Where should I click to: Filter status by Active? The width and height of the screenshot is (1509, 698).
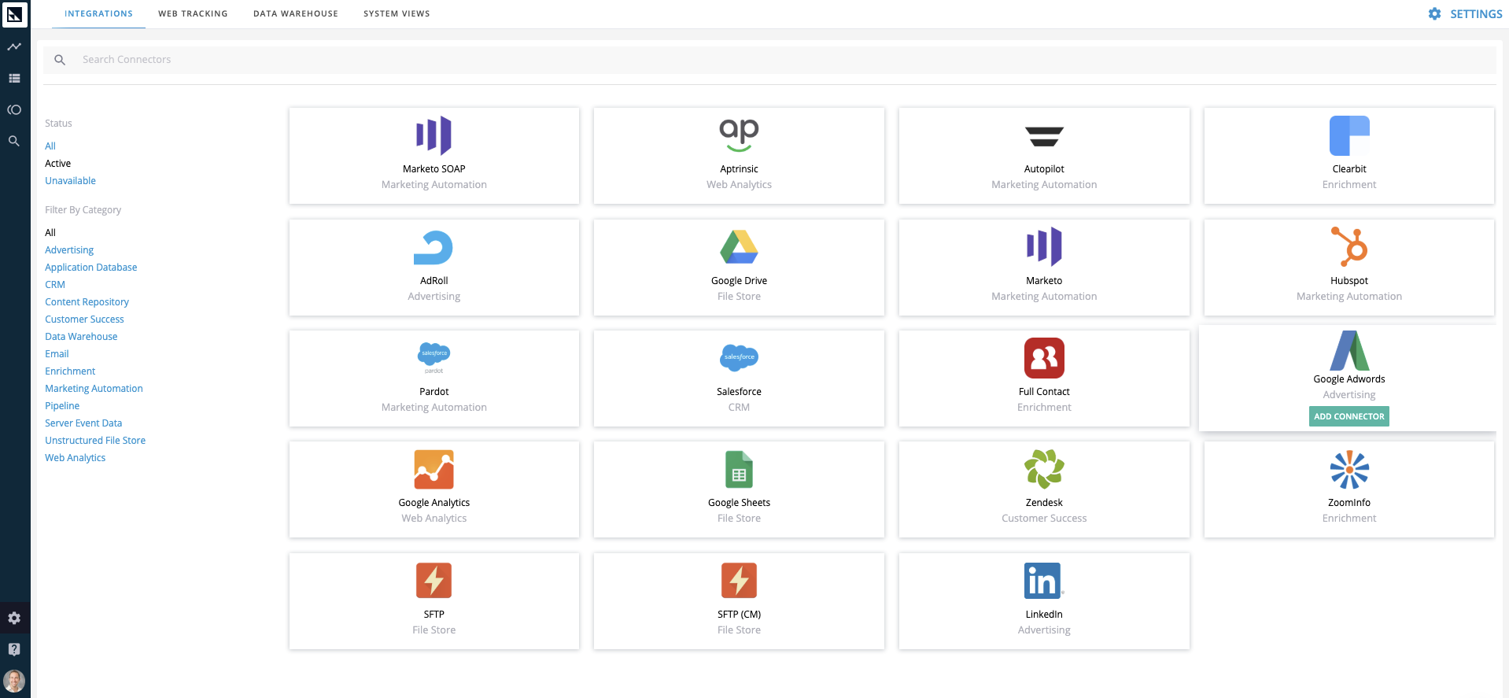coord(57,164)
